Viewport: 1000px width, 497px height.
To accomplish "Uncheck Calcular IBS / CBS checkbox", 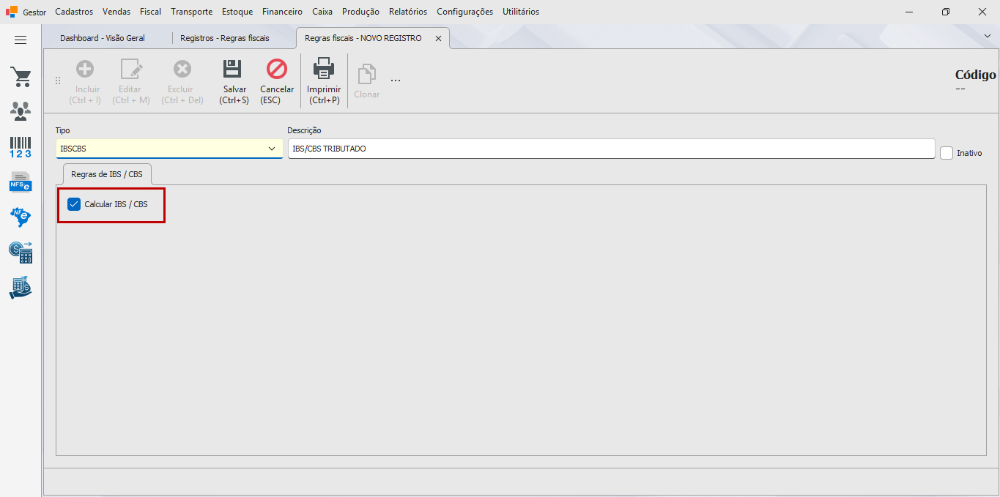I will click(74, 204).
